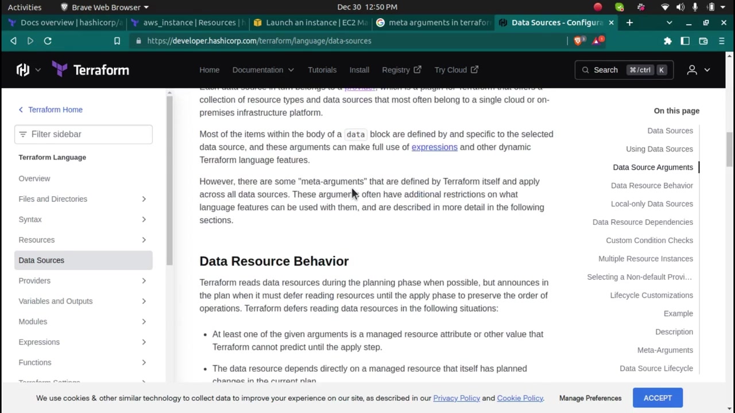Open Try Cloud external link
The width and height of the screenshot is (735, 413).
click(457, 70)
